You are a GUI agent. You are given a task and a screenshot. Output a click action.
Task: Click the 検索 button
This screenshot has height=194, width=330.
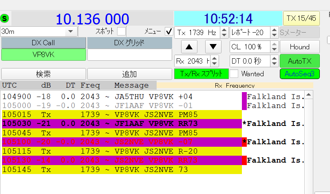click(x=44, y=74)
